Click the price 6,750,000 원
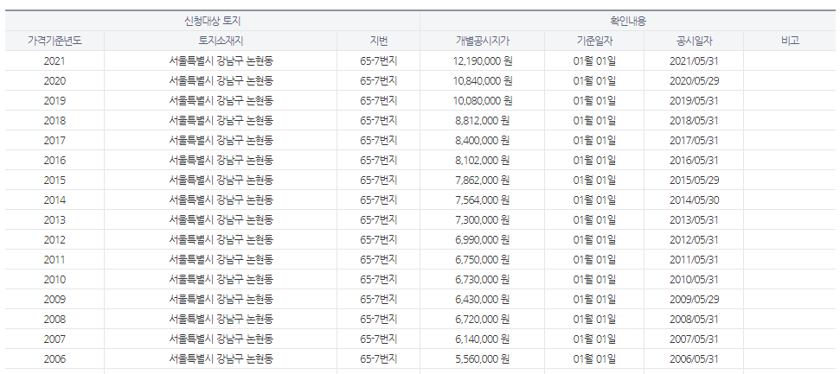The image size is (840, 374). 482,259
